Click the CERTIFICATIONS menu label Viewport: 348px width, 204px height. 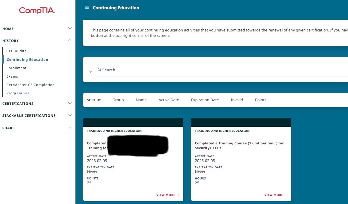click(18, 104)
